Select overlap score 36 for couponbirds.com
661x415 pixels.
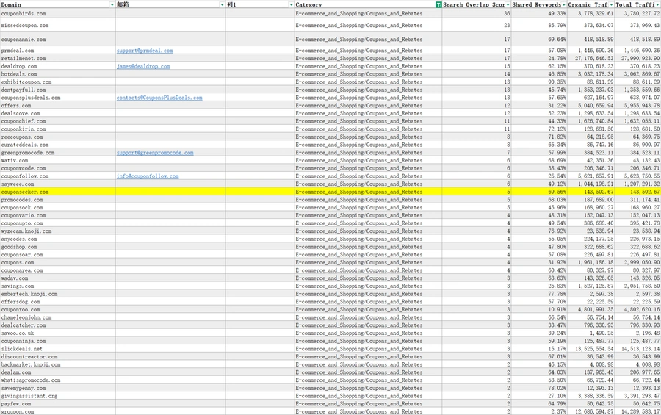click(477, 13)
